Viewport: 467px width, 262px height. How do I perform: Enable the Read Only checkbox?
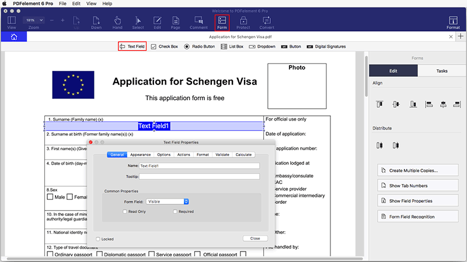pos(125,211)
